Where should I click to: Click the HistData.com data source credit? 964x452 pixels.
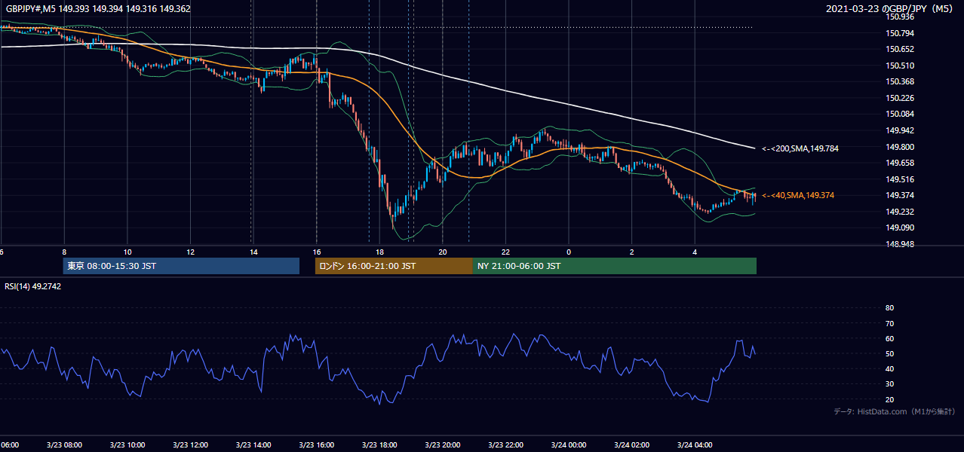pos(895,411)
